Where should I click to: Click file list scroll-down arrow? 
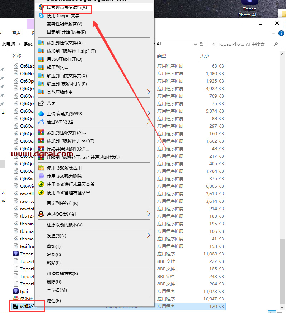pos(282,307)
